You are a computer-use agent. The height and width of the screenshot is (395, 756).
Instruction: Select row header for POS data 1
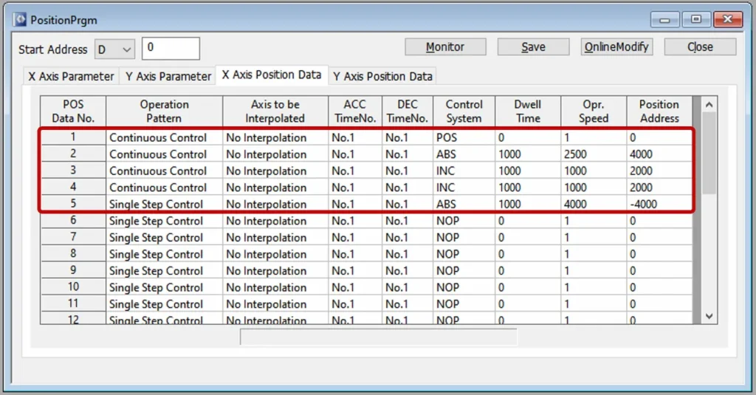[73, 137]
